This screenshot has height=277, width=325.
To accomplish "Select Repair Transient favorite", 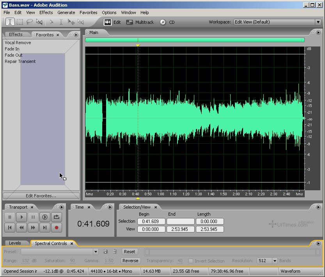I will 20,61.
